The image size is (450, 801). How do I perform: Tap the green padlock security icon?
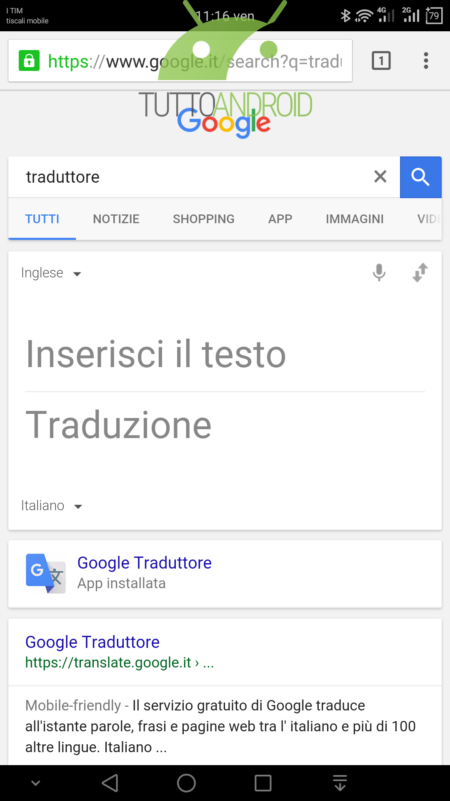(29, 61)
